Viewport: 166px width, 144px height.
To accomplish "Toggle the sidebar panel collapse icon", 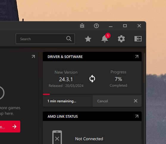I will click(138, 39).
